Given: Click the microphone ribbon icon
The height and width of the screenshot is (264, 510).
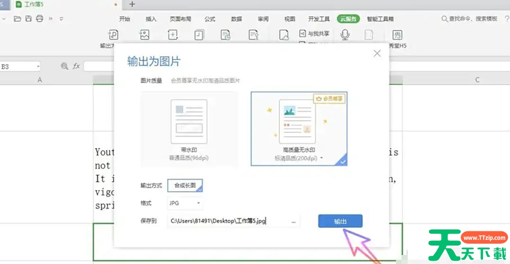Looking at the screenshot, I should 345,35.
